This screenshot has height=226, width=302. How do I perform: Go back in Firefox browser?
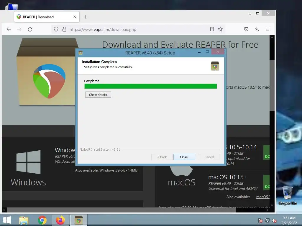(x=9, y=29)
